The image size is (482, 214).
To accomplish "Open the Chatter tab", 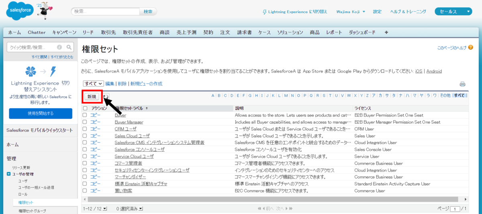I will point(37,32).
